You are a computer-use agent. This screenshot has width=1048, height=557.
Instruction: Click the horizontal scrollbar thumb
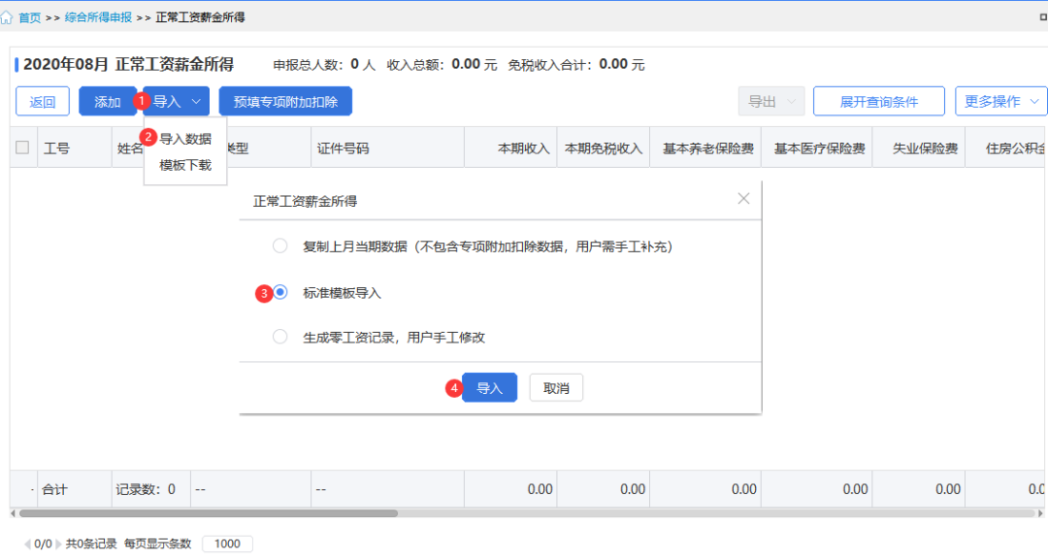(209, 513)
